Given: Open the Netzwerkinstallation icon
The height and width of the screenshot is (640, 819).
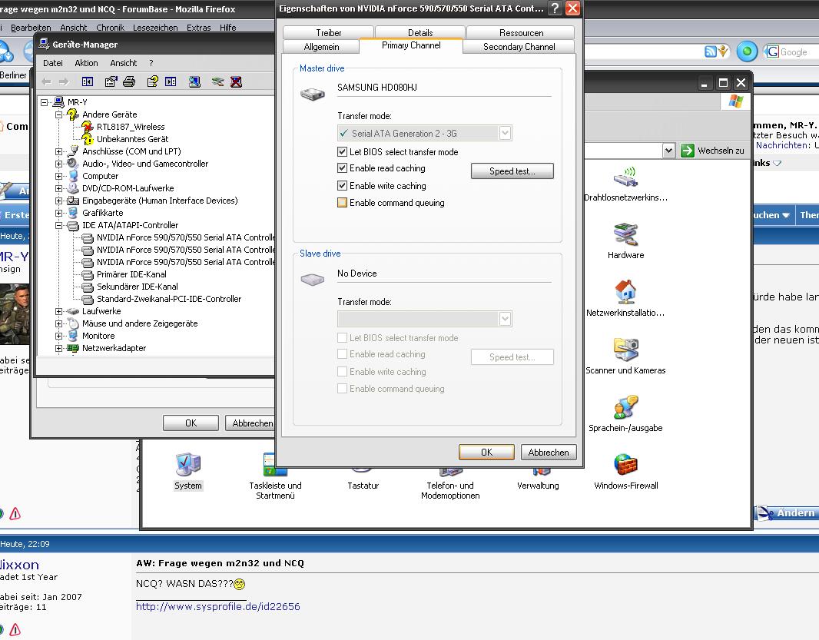Looking at the screenshot, I should tap(625, 291).
